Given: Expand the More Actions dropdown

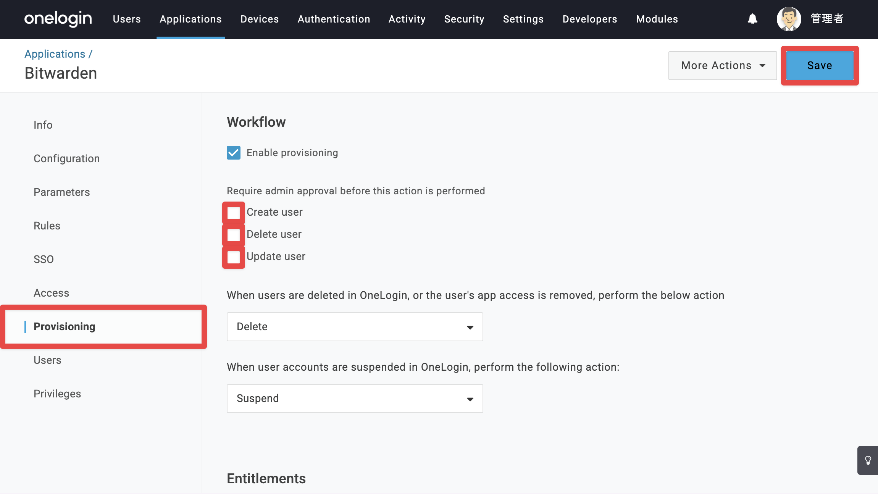Looking at the screenshot, I should point(723,66).
